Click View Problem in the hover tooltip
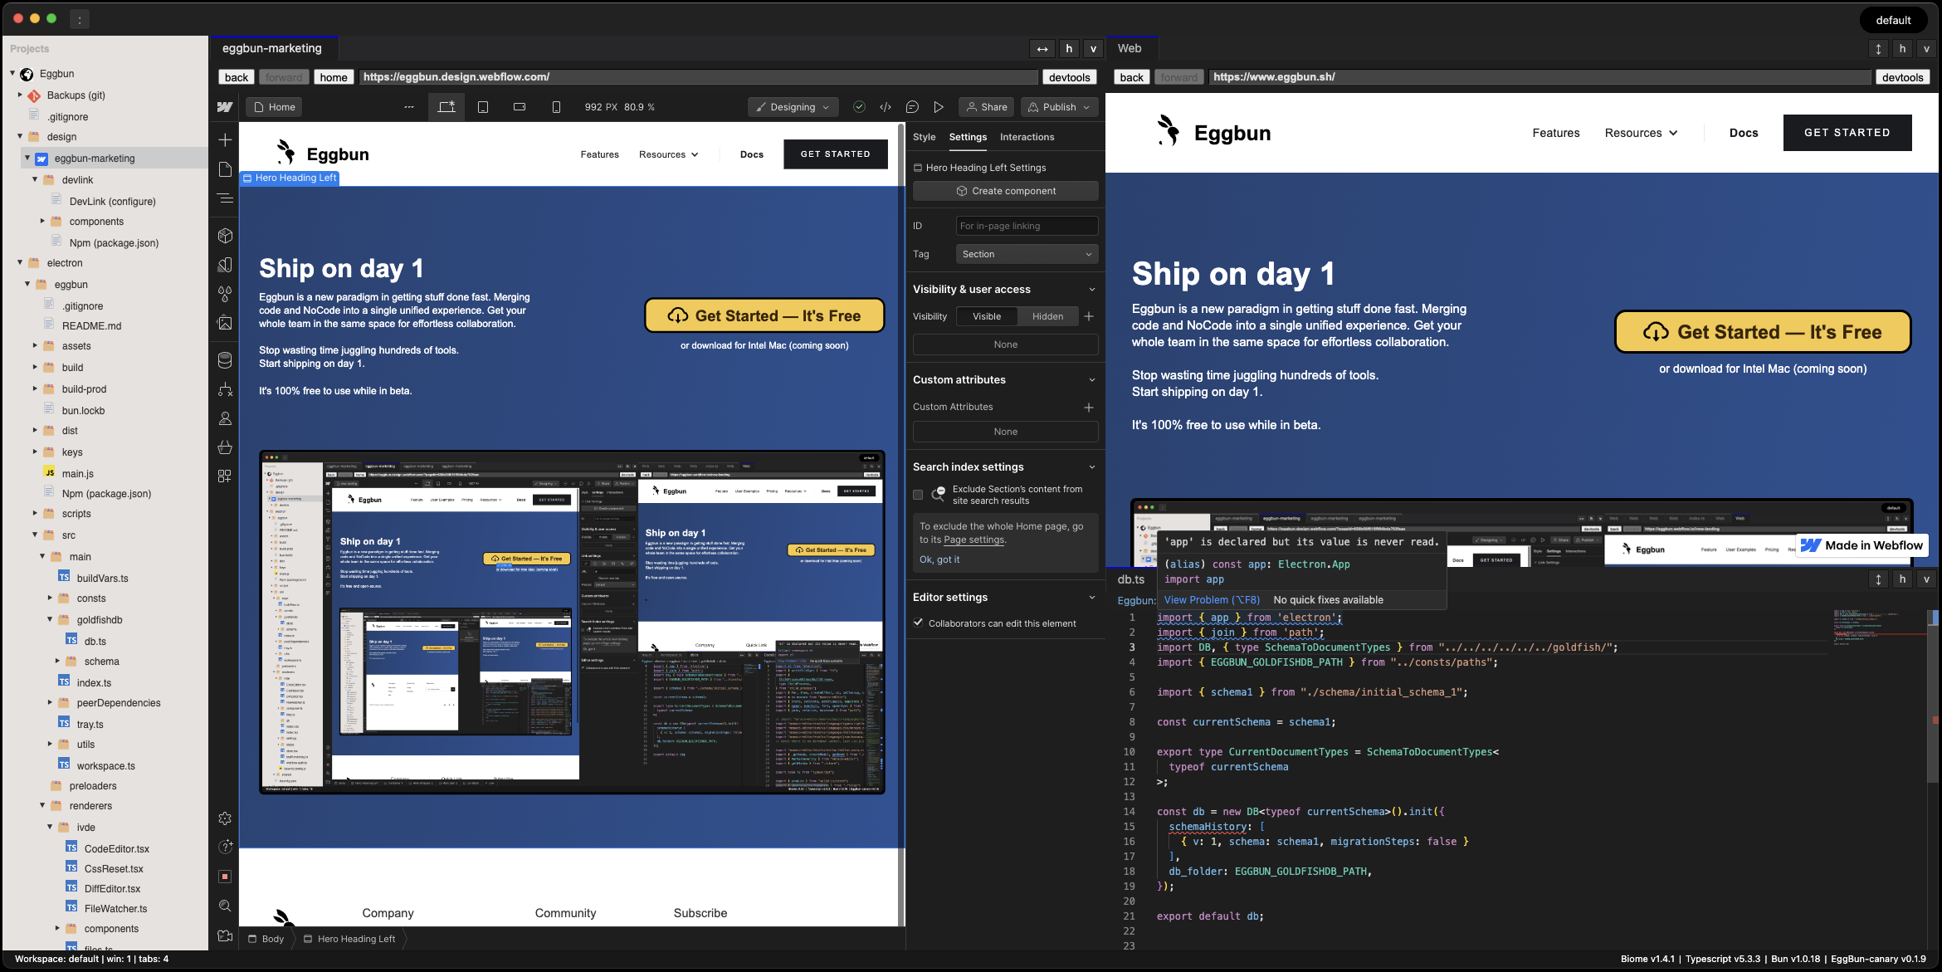The height and width of the screenshot is (972, 1942). (x=1212, y=600)
